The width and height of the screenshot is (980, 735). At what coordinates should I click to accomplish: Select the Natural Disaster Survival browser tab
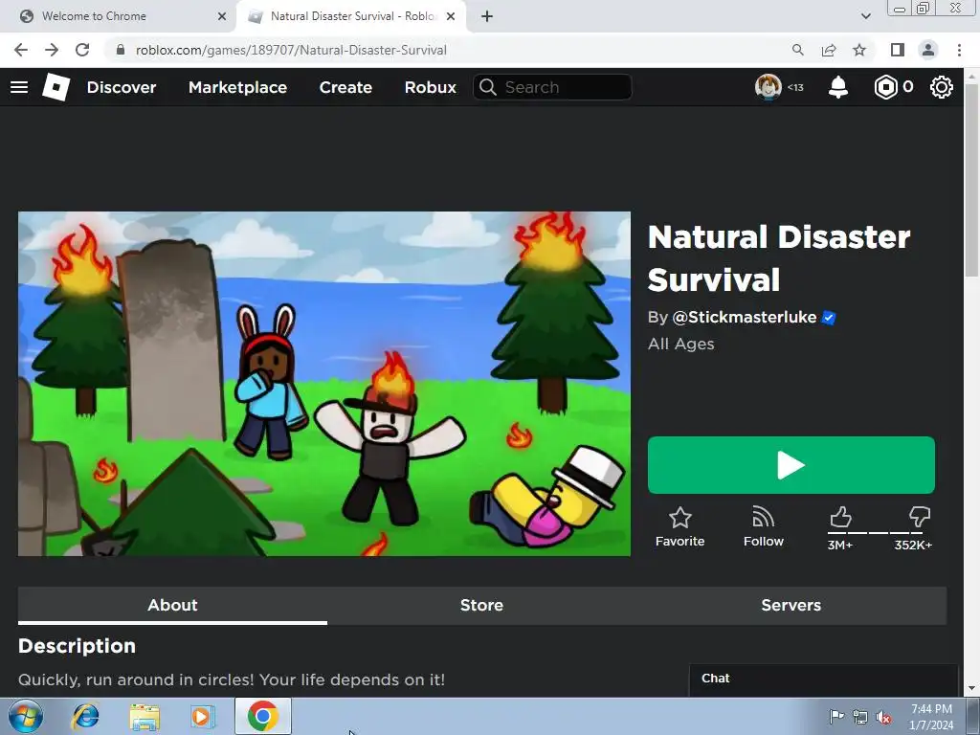tap(352, 16)
